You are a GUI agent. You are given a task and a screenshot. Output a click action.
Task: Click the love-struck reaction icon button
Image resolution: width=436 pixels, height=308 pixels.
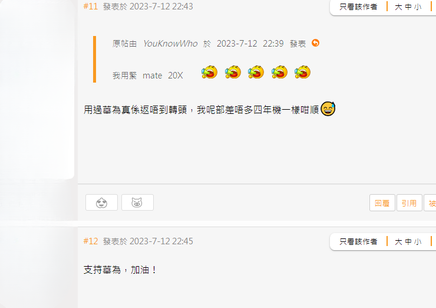101,202
